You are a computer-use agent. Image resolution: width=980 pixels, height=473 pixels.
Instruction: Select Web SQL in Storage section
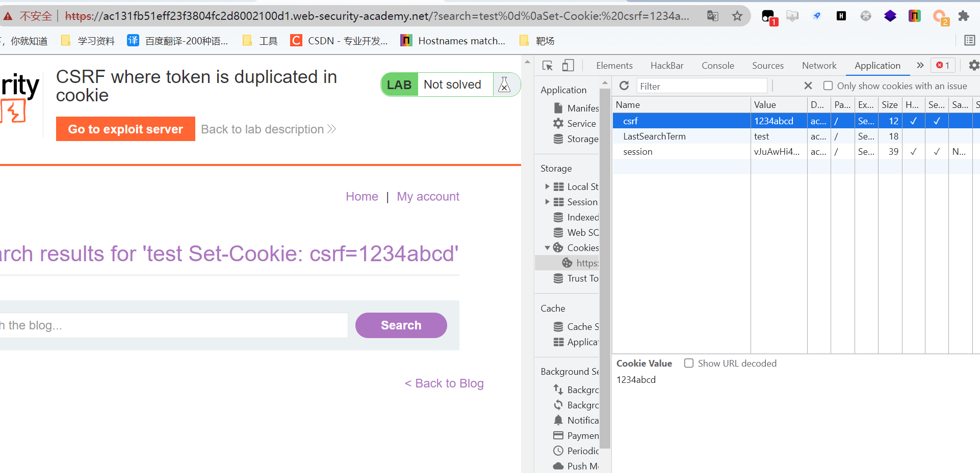click(576, 232)
